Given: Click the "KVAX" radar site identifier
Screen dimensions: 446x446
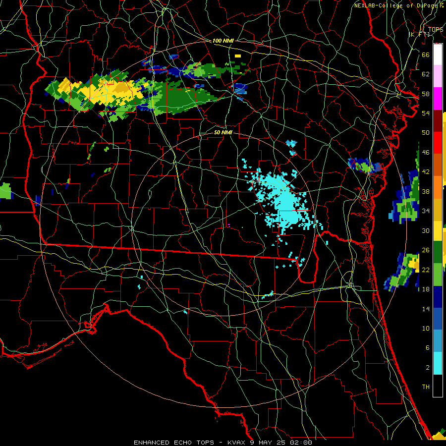Looking at the screenshot, I should point(237,443).
